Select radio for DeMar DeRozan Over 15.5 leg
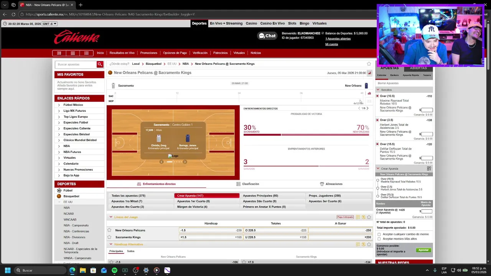Screen dimensions: 491x276 pos(378,196)
